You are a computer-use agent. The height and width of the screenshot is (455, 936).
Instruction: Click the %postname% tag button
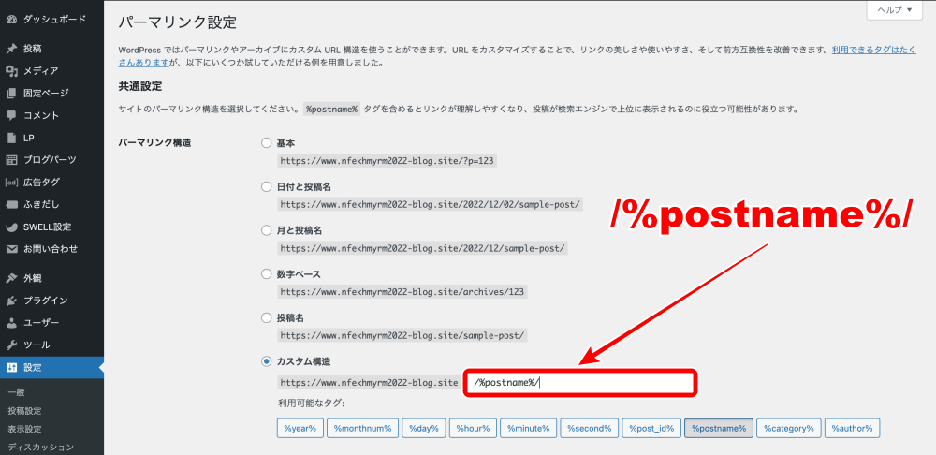point(718,428)
